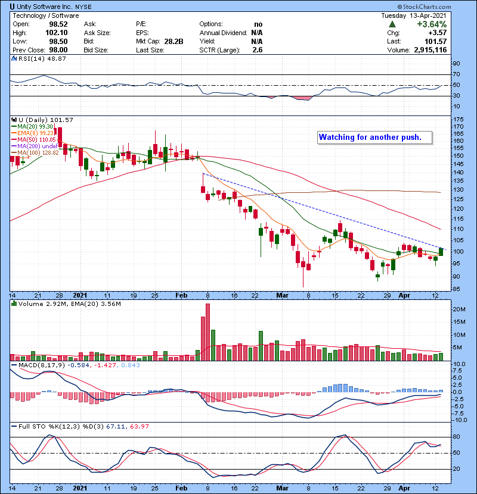Screen dimensions: 477x494
Task: Select the Unity Software Inc. title text
Action: pyautogui.click(x=45, y=7)
